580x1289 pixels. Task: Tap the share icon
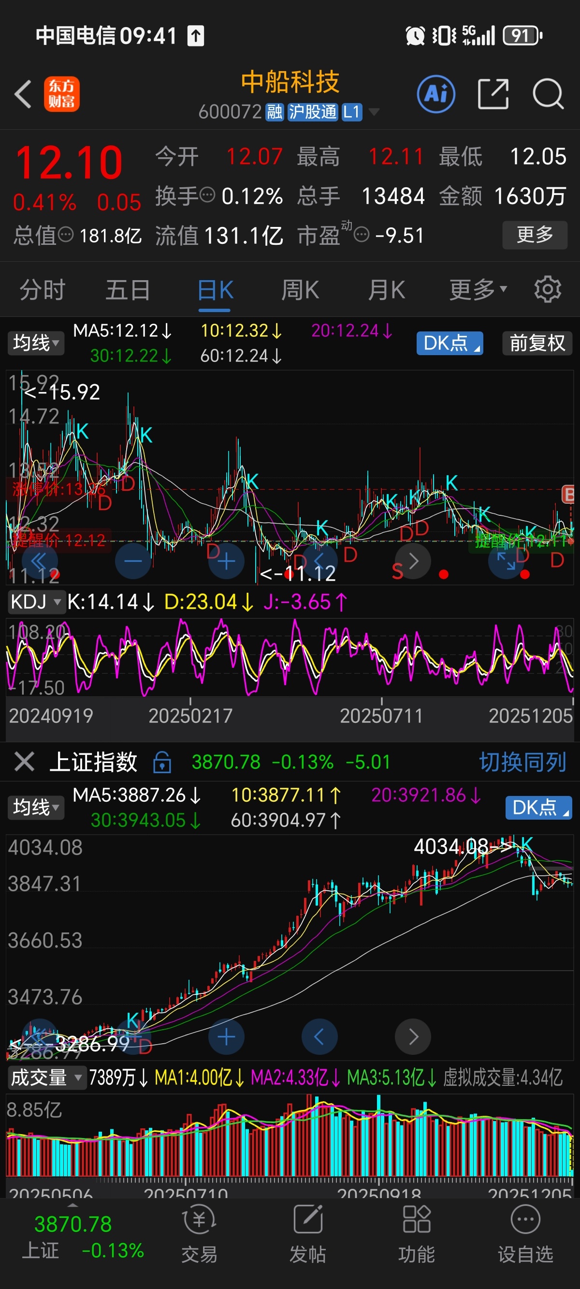pos(493,93)
